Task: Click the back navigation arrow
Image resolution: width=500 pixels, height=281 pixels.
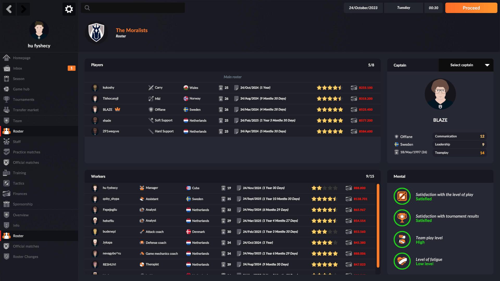Action: pos(9,9)
